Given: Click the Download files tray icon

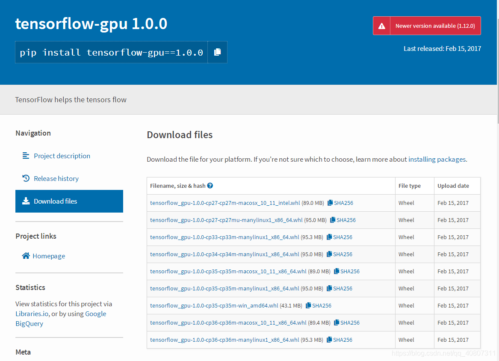Looking at the screenshot, I should click(x=26, y=201).
